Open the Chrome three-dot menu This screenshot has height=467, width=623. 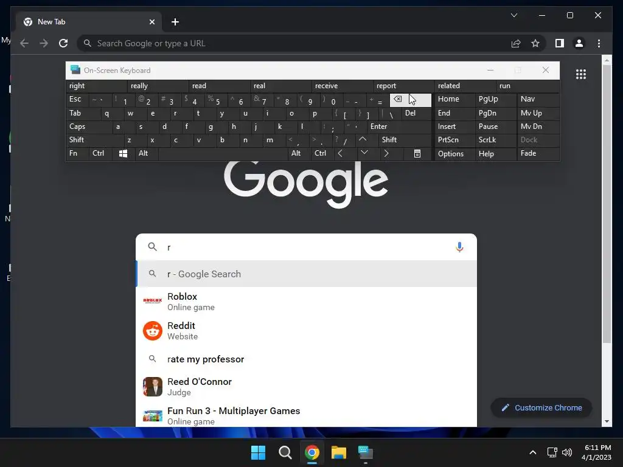pyautogui.click(x=599, y=43)
